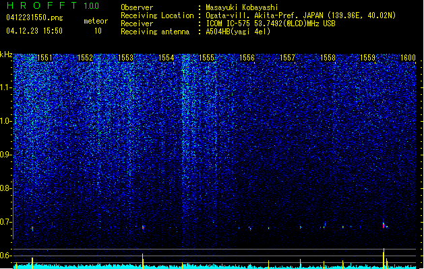424x269 pixels.
Task: Click the 0.8 kHz frequency tick label
Action: [6, 188]
